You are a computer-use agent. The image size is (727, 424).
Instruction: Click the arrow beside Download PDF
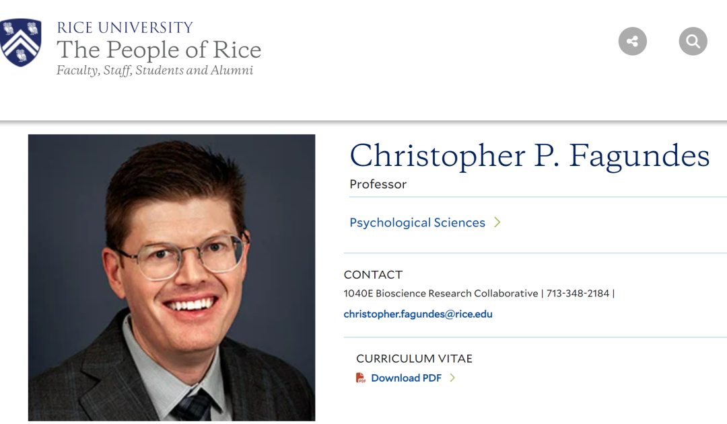[452, 378]
